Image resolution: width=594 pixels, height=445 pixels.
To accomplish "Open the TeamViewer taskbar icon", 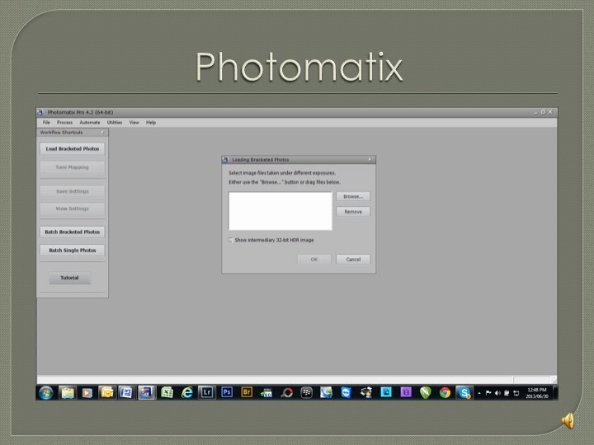I will [346, 393].
